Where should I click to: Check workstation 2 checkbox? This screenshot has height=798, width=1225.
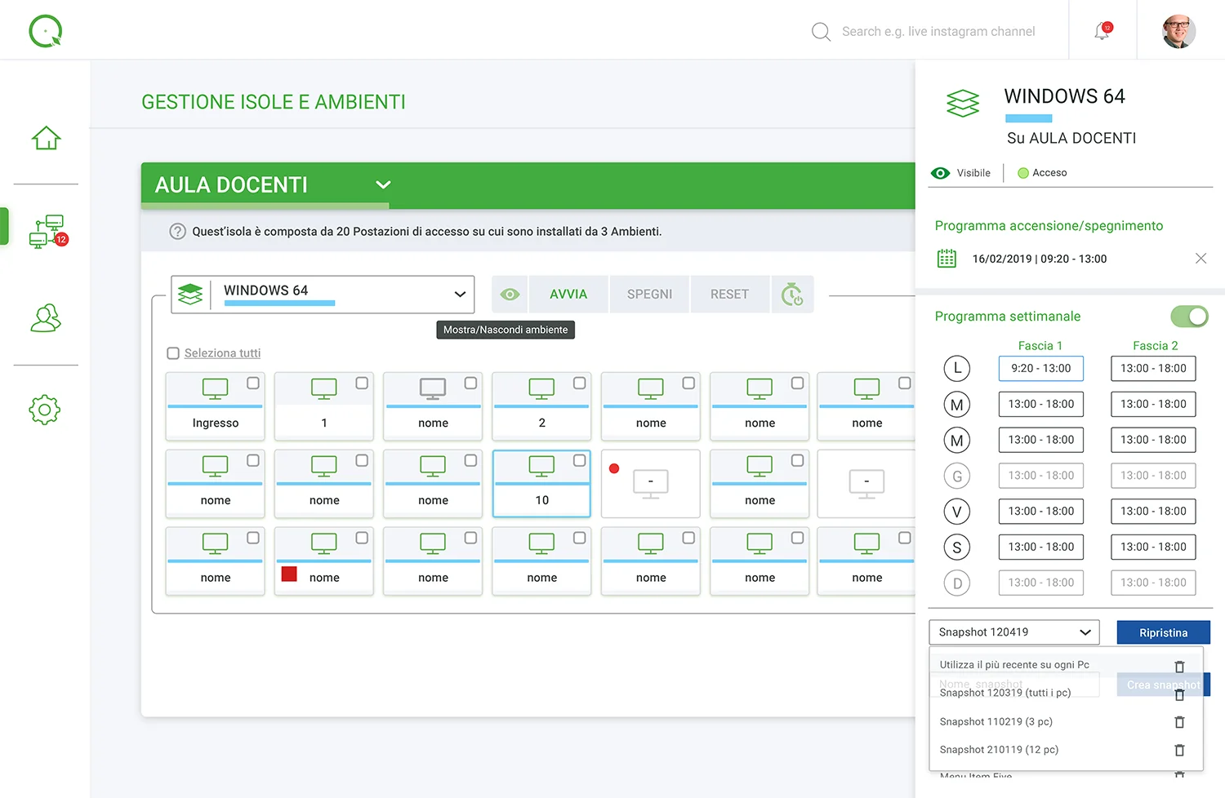tap(579, 383)
